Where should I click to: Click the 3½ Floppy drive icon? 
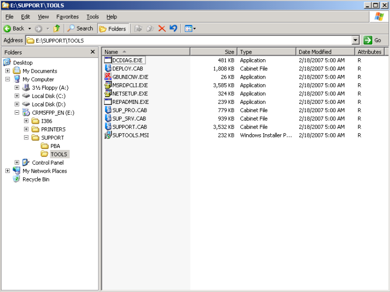(26, 87)
